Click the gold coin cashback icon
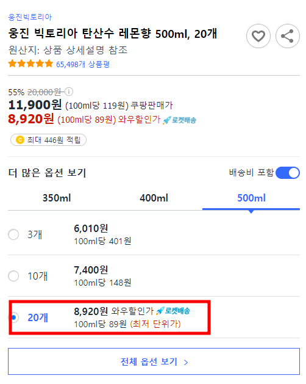Viewport: 306px width, 384px height. [20, 140]
